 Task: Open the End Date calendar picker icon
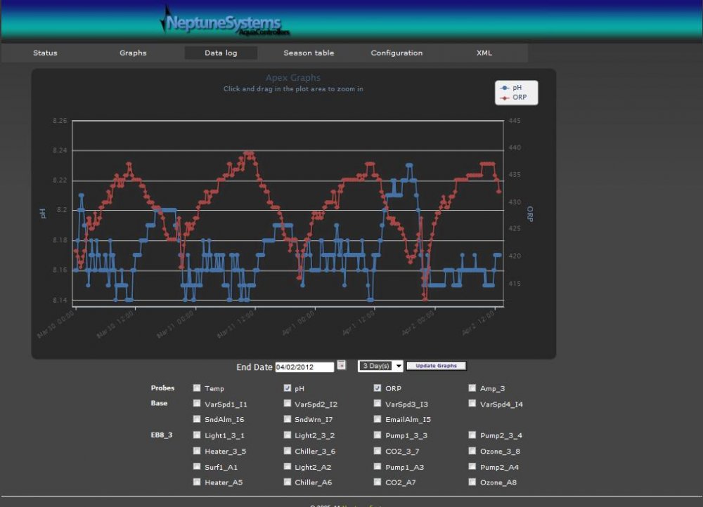tap(342, 365)
